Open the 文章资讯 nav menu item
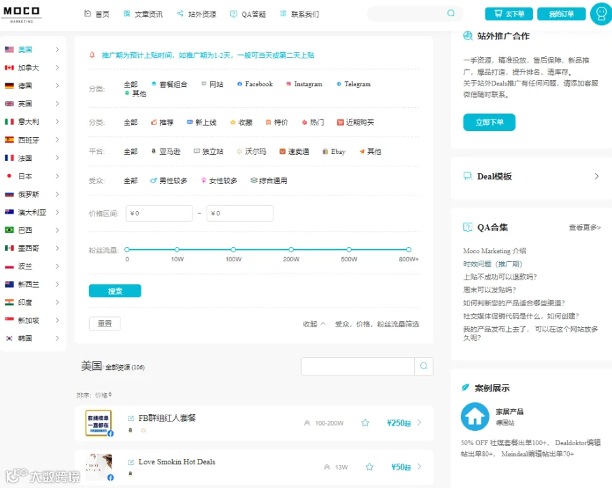 [x=143, y=14]
